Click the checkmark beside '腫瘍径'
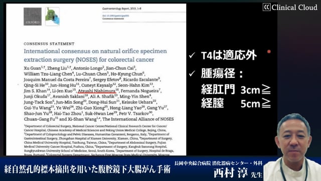Image resolution: width=321 pixels, height=181 pixels. (192, 73)
